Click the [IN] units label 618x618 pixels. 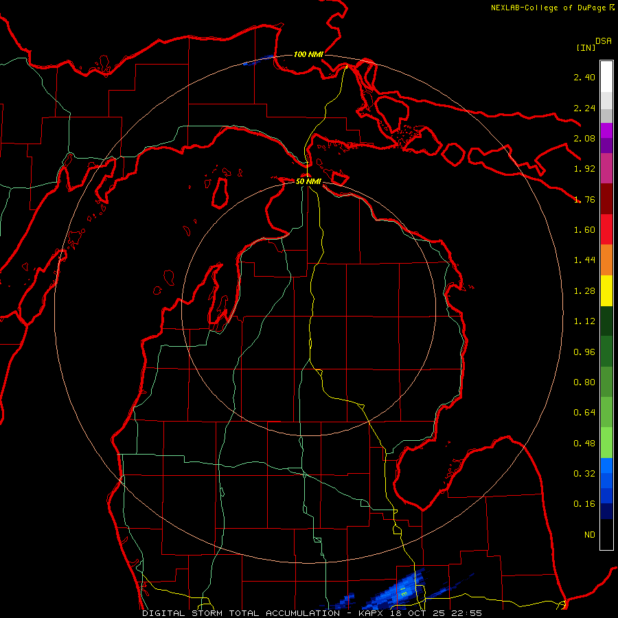coord(586,47)
